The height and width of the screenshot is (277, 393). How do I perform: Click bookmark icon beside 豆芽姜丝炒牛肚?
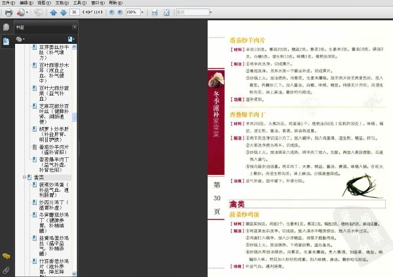(35, 47)
